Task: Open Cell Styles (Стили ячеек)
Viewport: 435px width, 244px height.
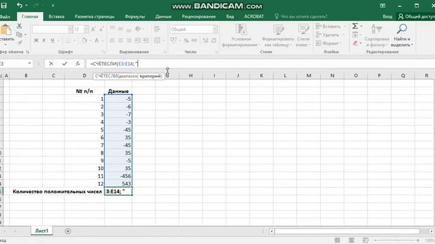Action: (303, 35)
